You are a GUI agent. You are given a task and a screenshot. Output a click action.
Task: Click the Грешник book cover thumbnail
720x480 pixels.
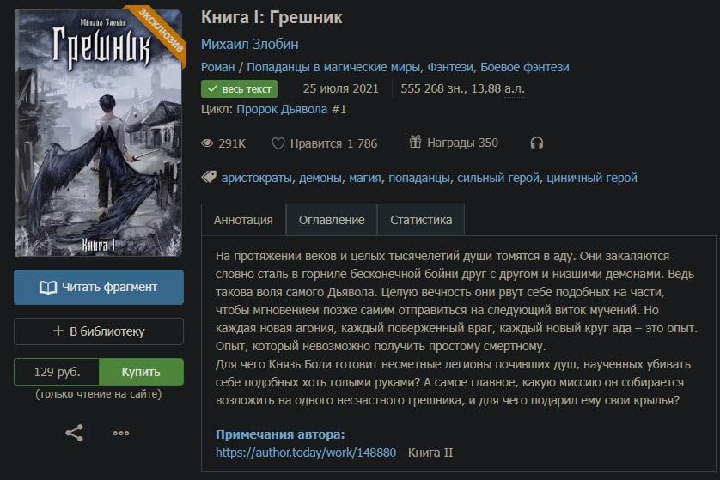click(99, 133)
